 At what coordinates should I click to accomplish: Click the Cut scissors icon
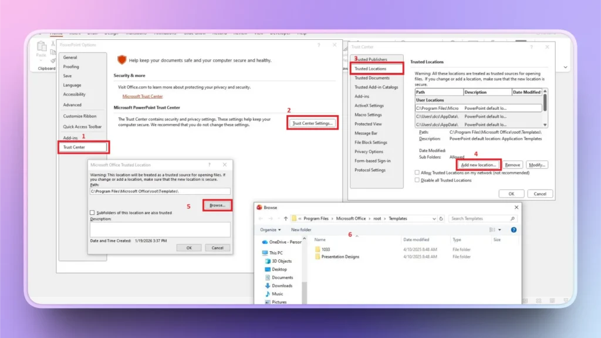pyautogui.click(x=53, y=43)
